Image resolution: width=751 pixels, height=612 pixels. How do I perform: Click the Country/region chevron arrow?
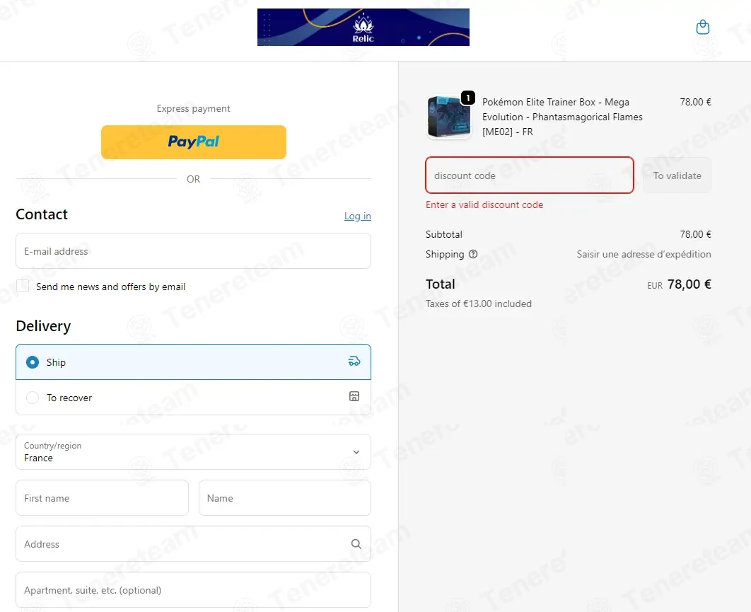coord(356,452)
